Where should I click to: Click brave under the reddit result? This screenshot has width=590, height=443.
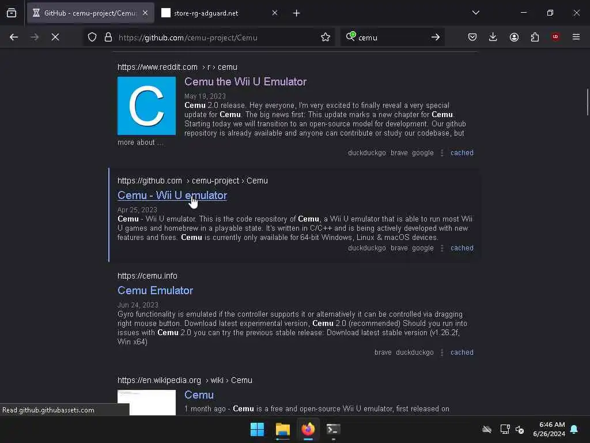pyautogui.click(x=399, y=152)
